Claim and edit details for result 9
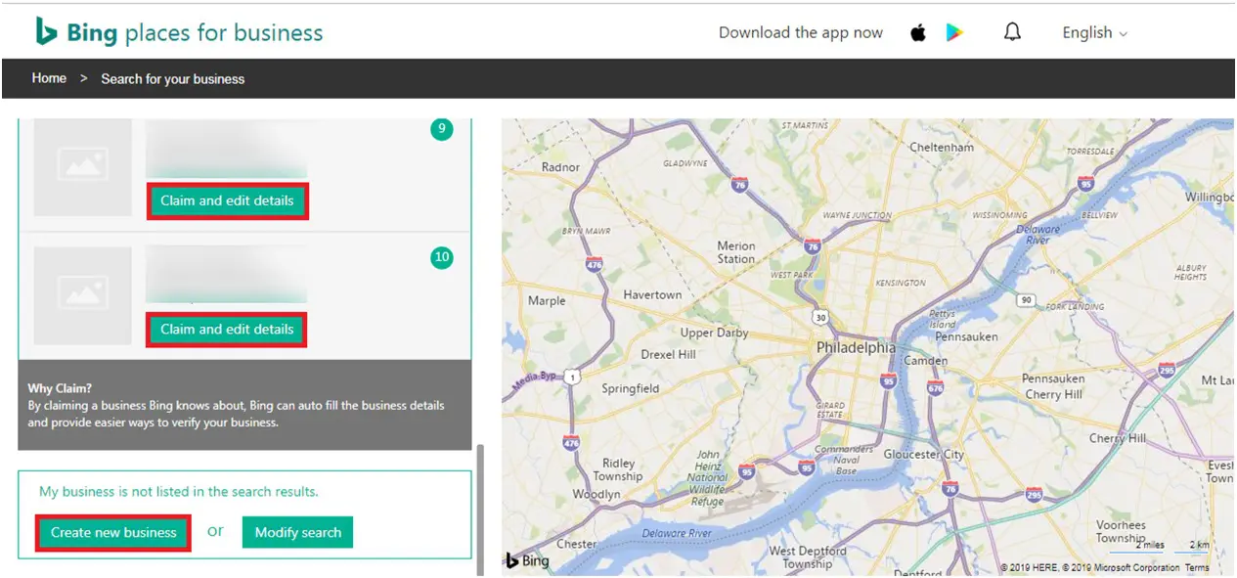This screenshot has width=1237, height=578. coord(227,200)
